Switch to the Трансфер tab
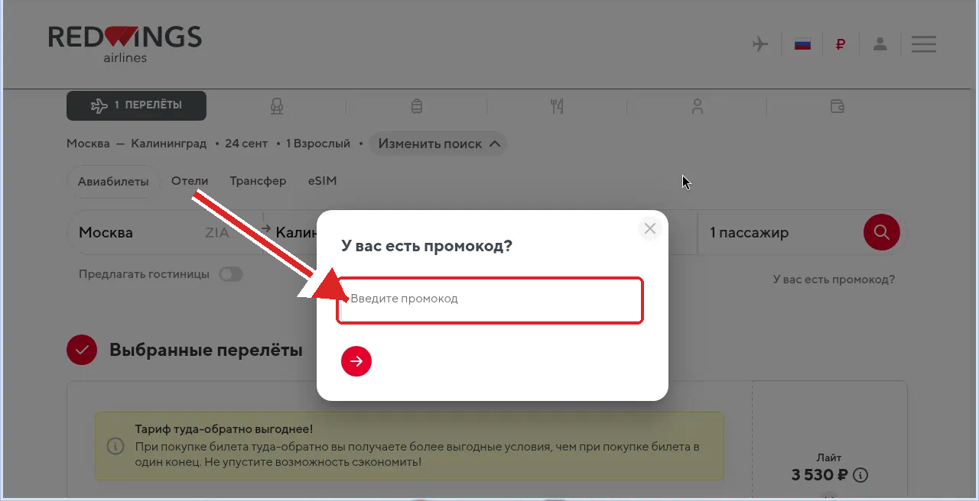 pyautogui.click(x=258, y=181)
